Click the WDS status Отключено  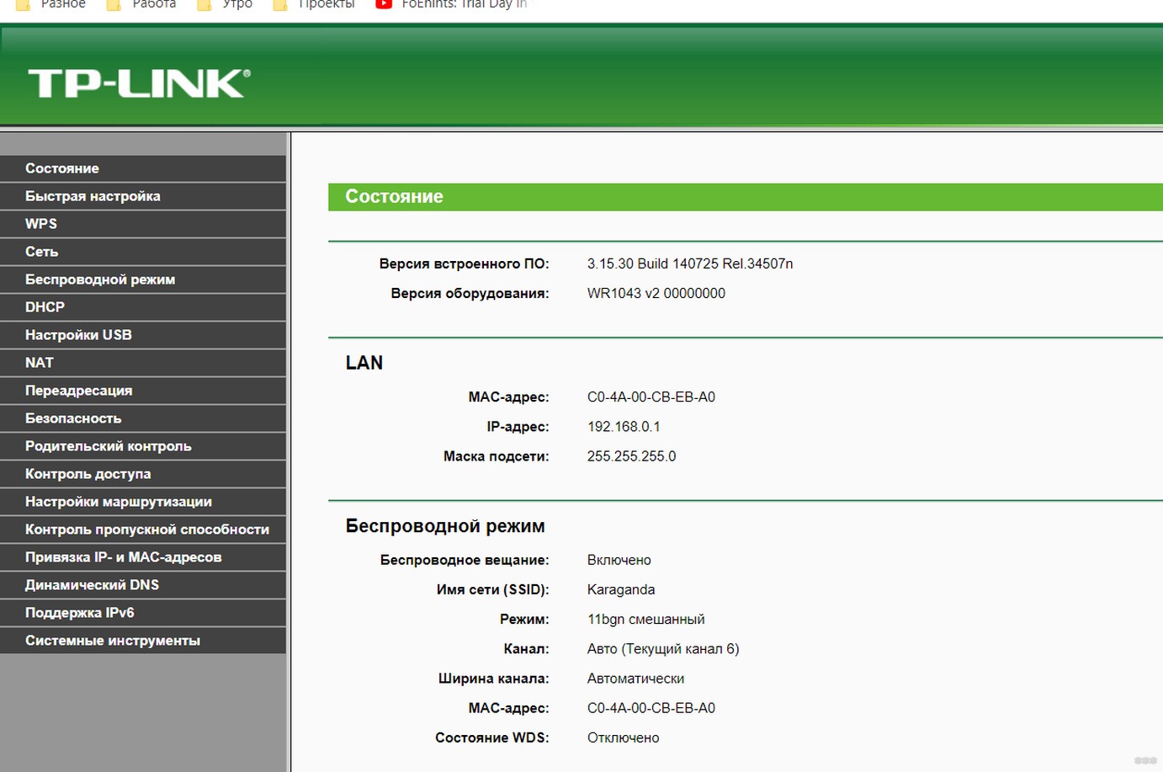(x=623, y=737)
